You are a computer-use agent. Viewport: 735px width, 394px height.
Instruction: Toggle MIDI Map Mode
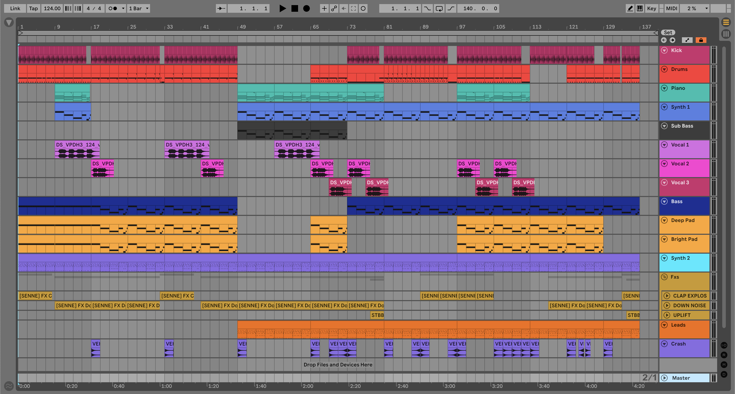point(671,8)
